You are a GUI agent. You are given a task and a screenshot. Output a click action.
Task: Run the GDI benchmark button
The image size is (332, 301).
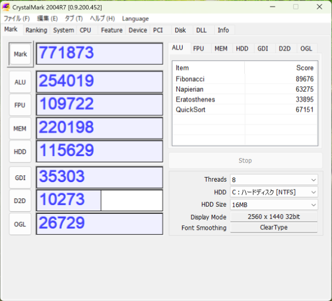tap(20, 178)
